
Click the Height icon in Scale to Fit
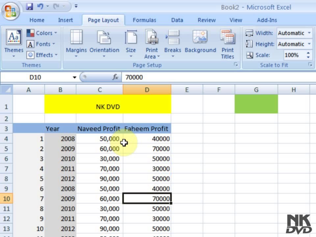click(x=249, y=44)
